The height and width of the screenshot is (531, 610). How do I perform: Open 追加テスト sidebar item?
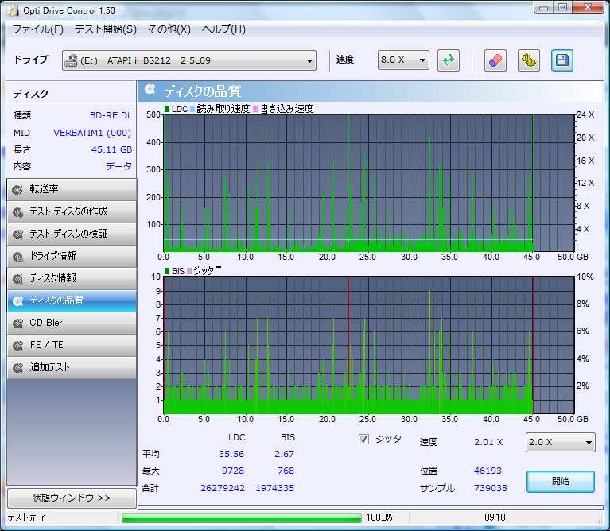pos(71,367)
